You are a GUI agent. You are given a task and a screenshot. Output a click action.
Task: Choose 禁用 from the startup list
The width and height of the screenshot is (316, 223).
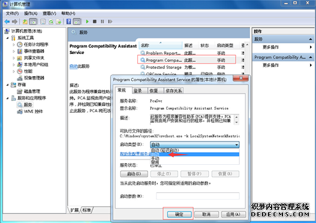click(x=195, y=162)
